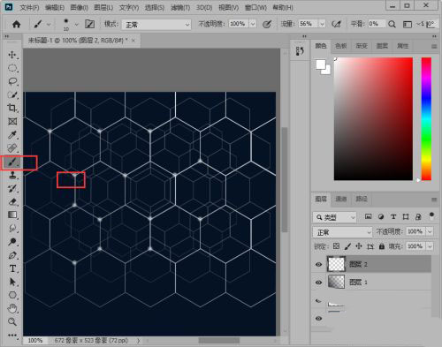Hide layer 图层 1 with eye icon

pos(318,283)
